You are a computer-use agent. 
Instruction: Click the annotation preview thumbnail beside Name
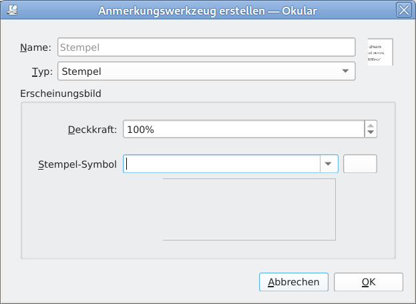pos(380,51)
